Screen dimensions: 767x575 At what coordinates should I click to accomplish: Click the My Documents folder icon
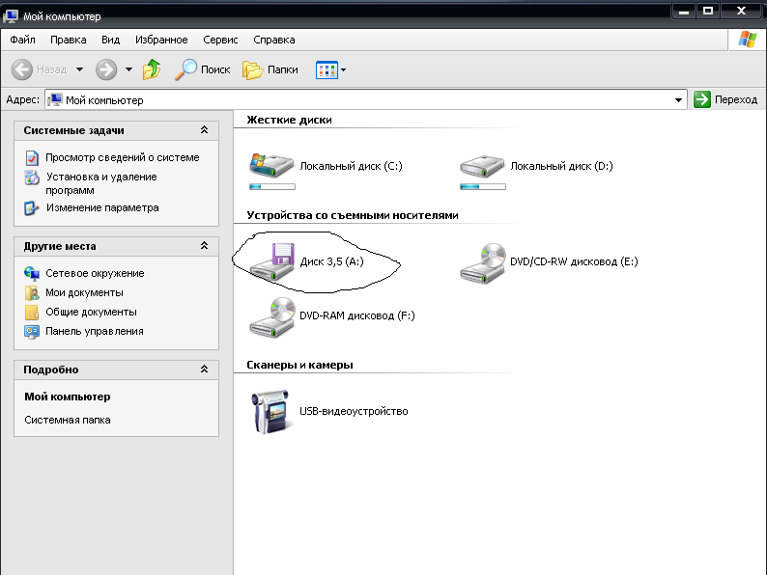(x=32, y=292)
